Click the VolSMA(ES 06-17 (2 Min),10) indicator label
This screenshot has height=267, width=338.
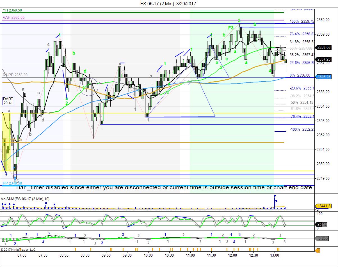pyautogui.click(x=25, y=199)
